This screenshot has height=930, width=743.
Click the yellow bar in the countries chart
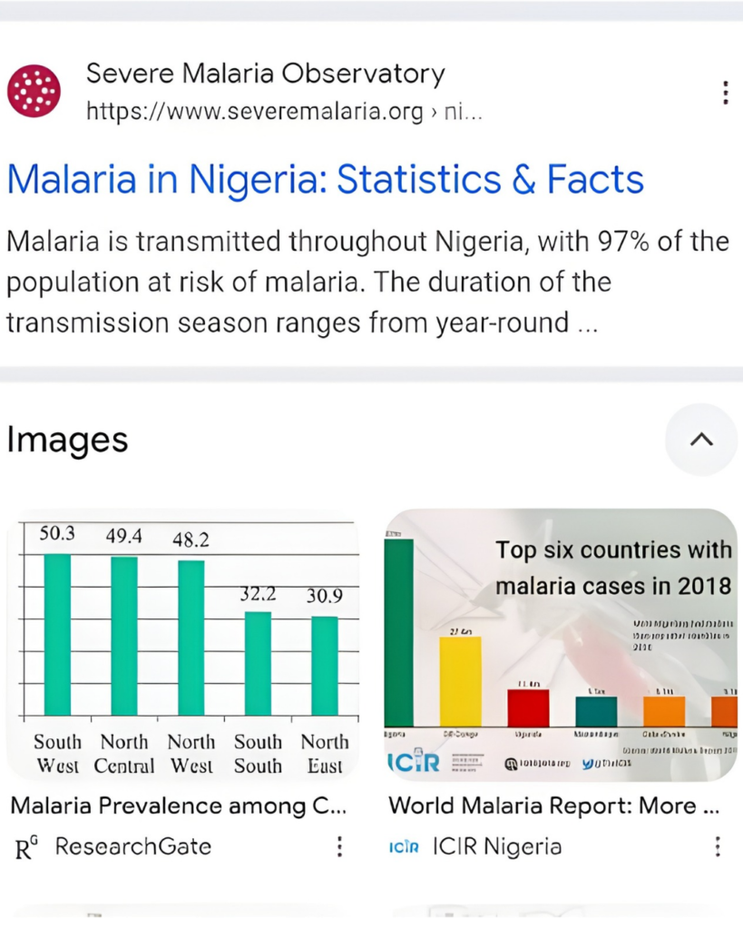pos(460,681)
